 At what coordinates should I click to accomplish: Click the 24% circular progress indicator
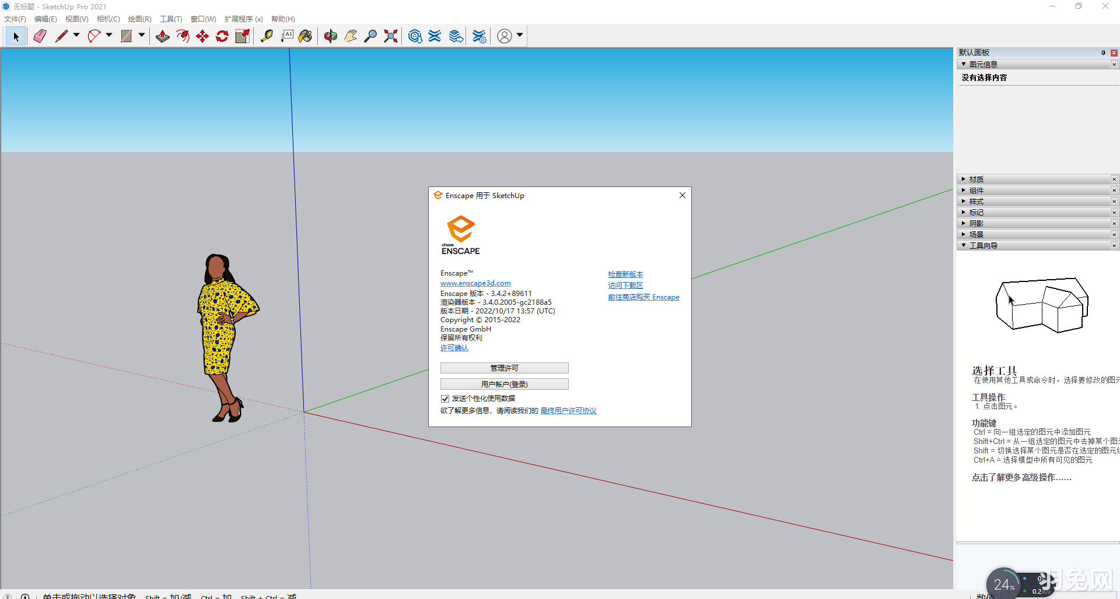(x=1004, y=584)
